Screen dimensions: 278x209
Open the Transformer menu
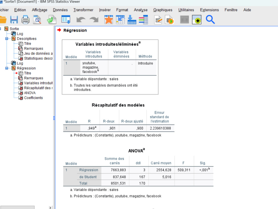pyautogui.click(x=83, y=10)
